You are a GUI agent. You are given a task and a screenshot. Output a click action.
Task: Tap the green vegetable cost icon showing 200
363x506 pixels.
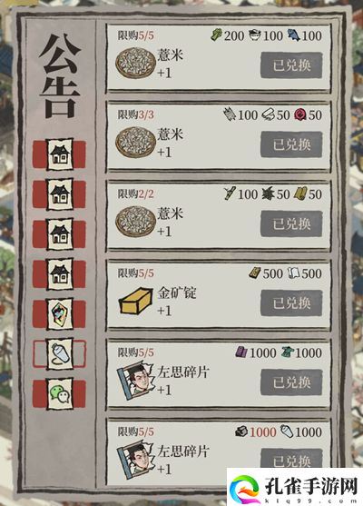click(217, 35)
